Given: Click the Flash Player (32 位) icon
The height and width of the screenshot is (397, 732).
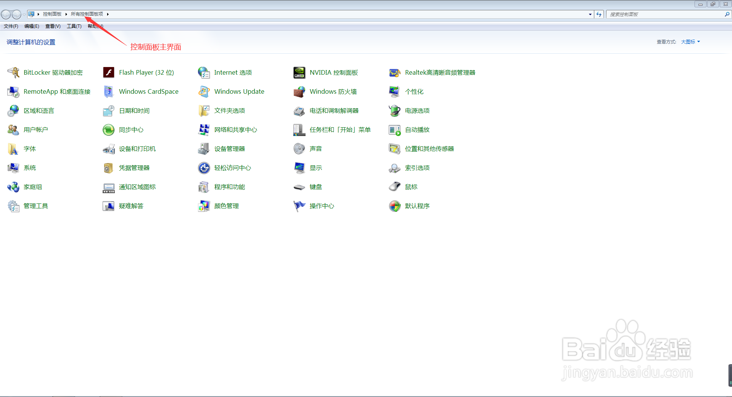Looking at the screenshot, I should [109, 72].
